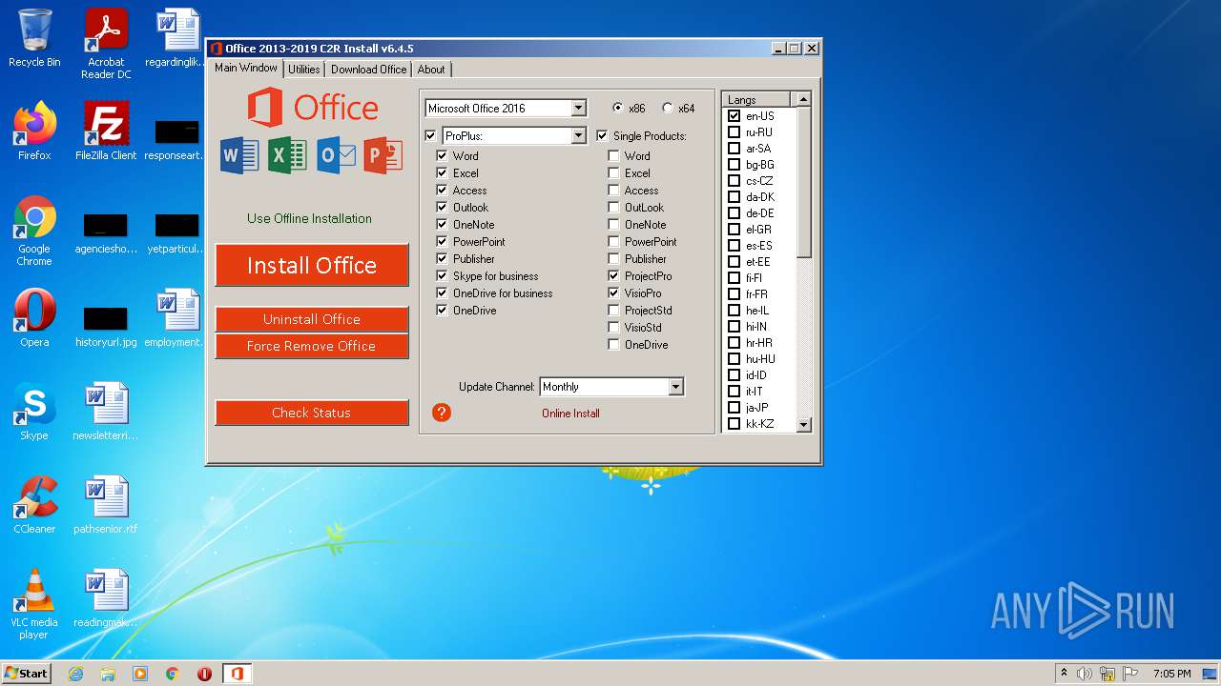The width and height of the screenshot is (1221, 686).
Task: Click Internet Explorer taskbar icon
Action: coord(75,674)
